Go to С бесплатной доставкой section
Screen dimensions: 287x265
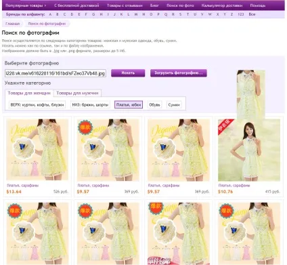[76, 5]
